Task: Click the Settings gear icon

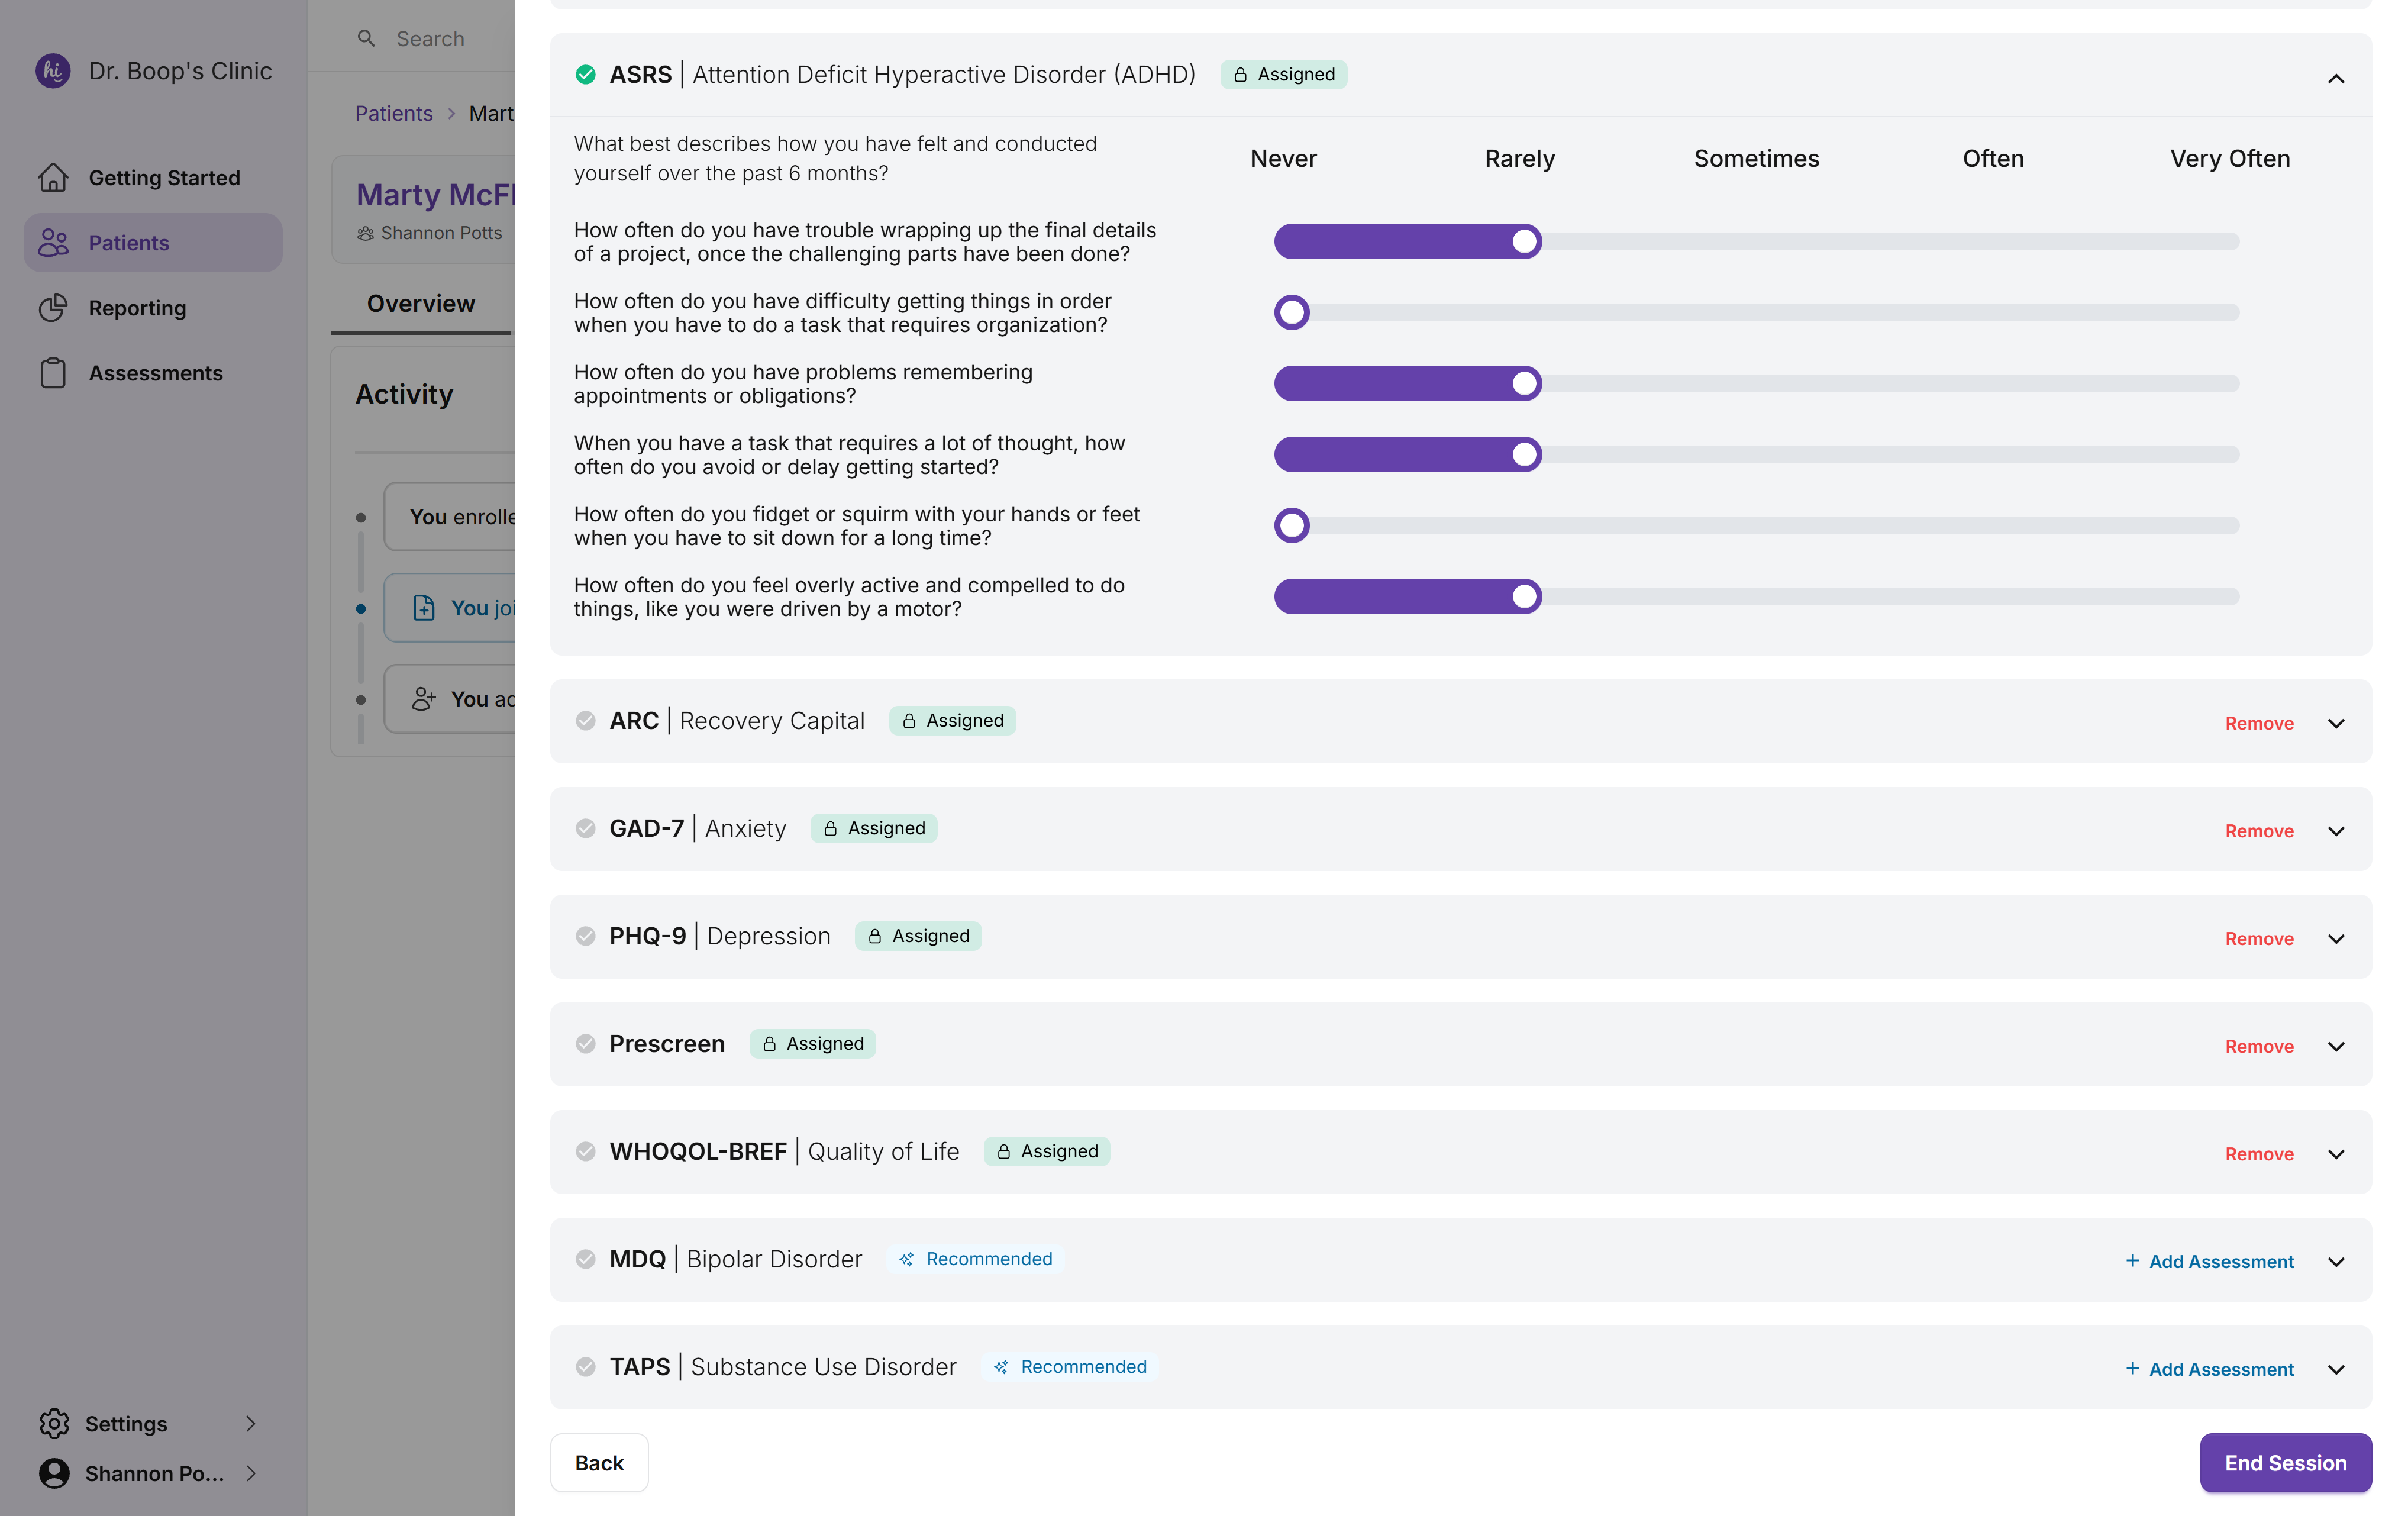Action: coord(54,1423)
